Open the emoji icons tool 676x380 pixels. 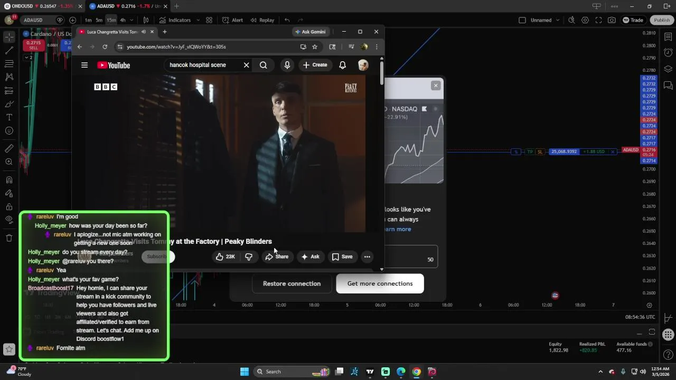click(x=9, y=131)
